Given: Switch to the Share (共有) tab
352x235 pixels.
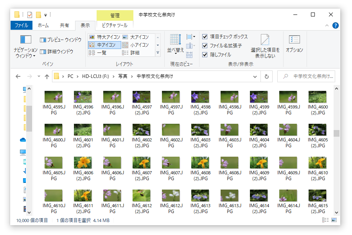Looking at the screenshot, I should pos(64,25).
